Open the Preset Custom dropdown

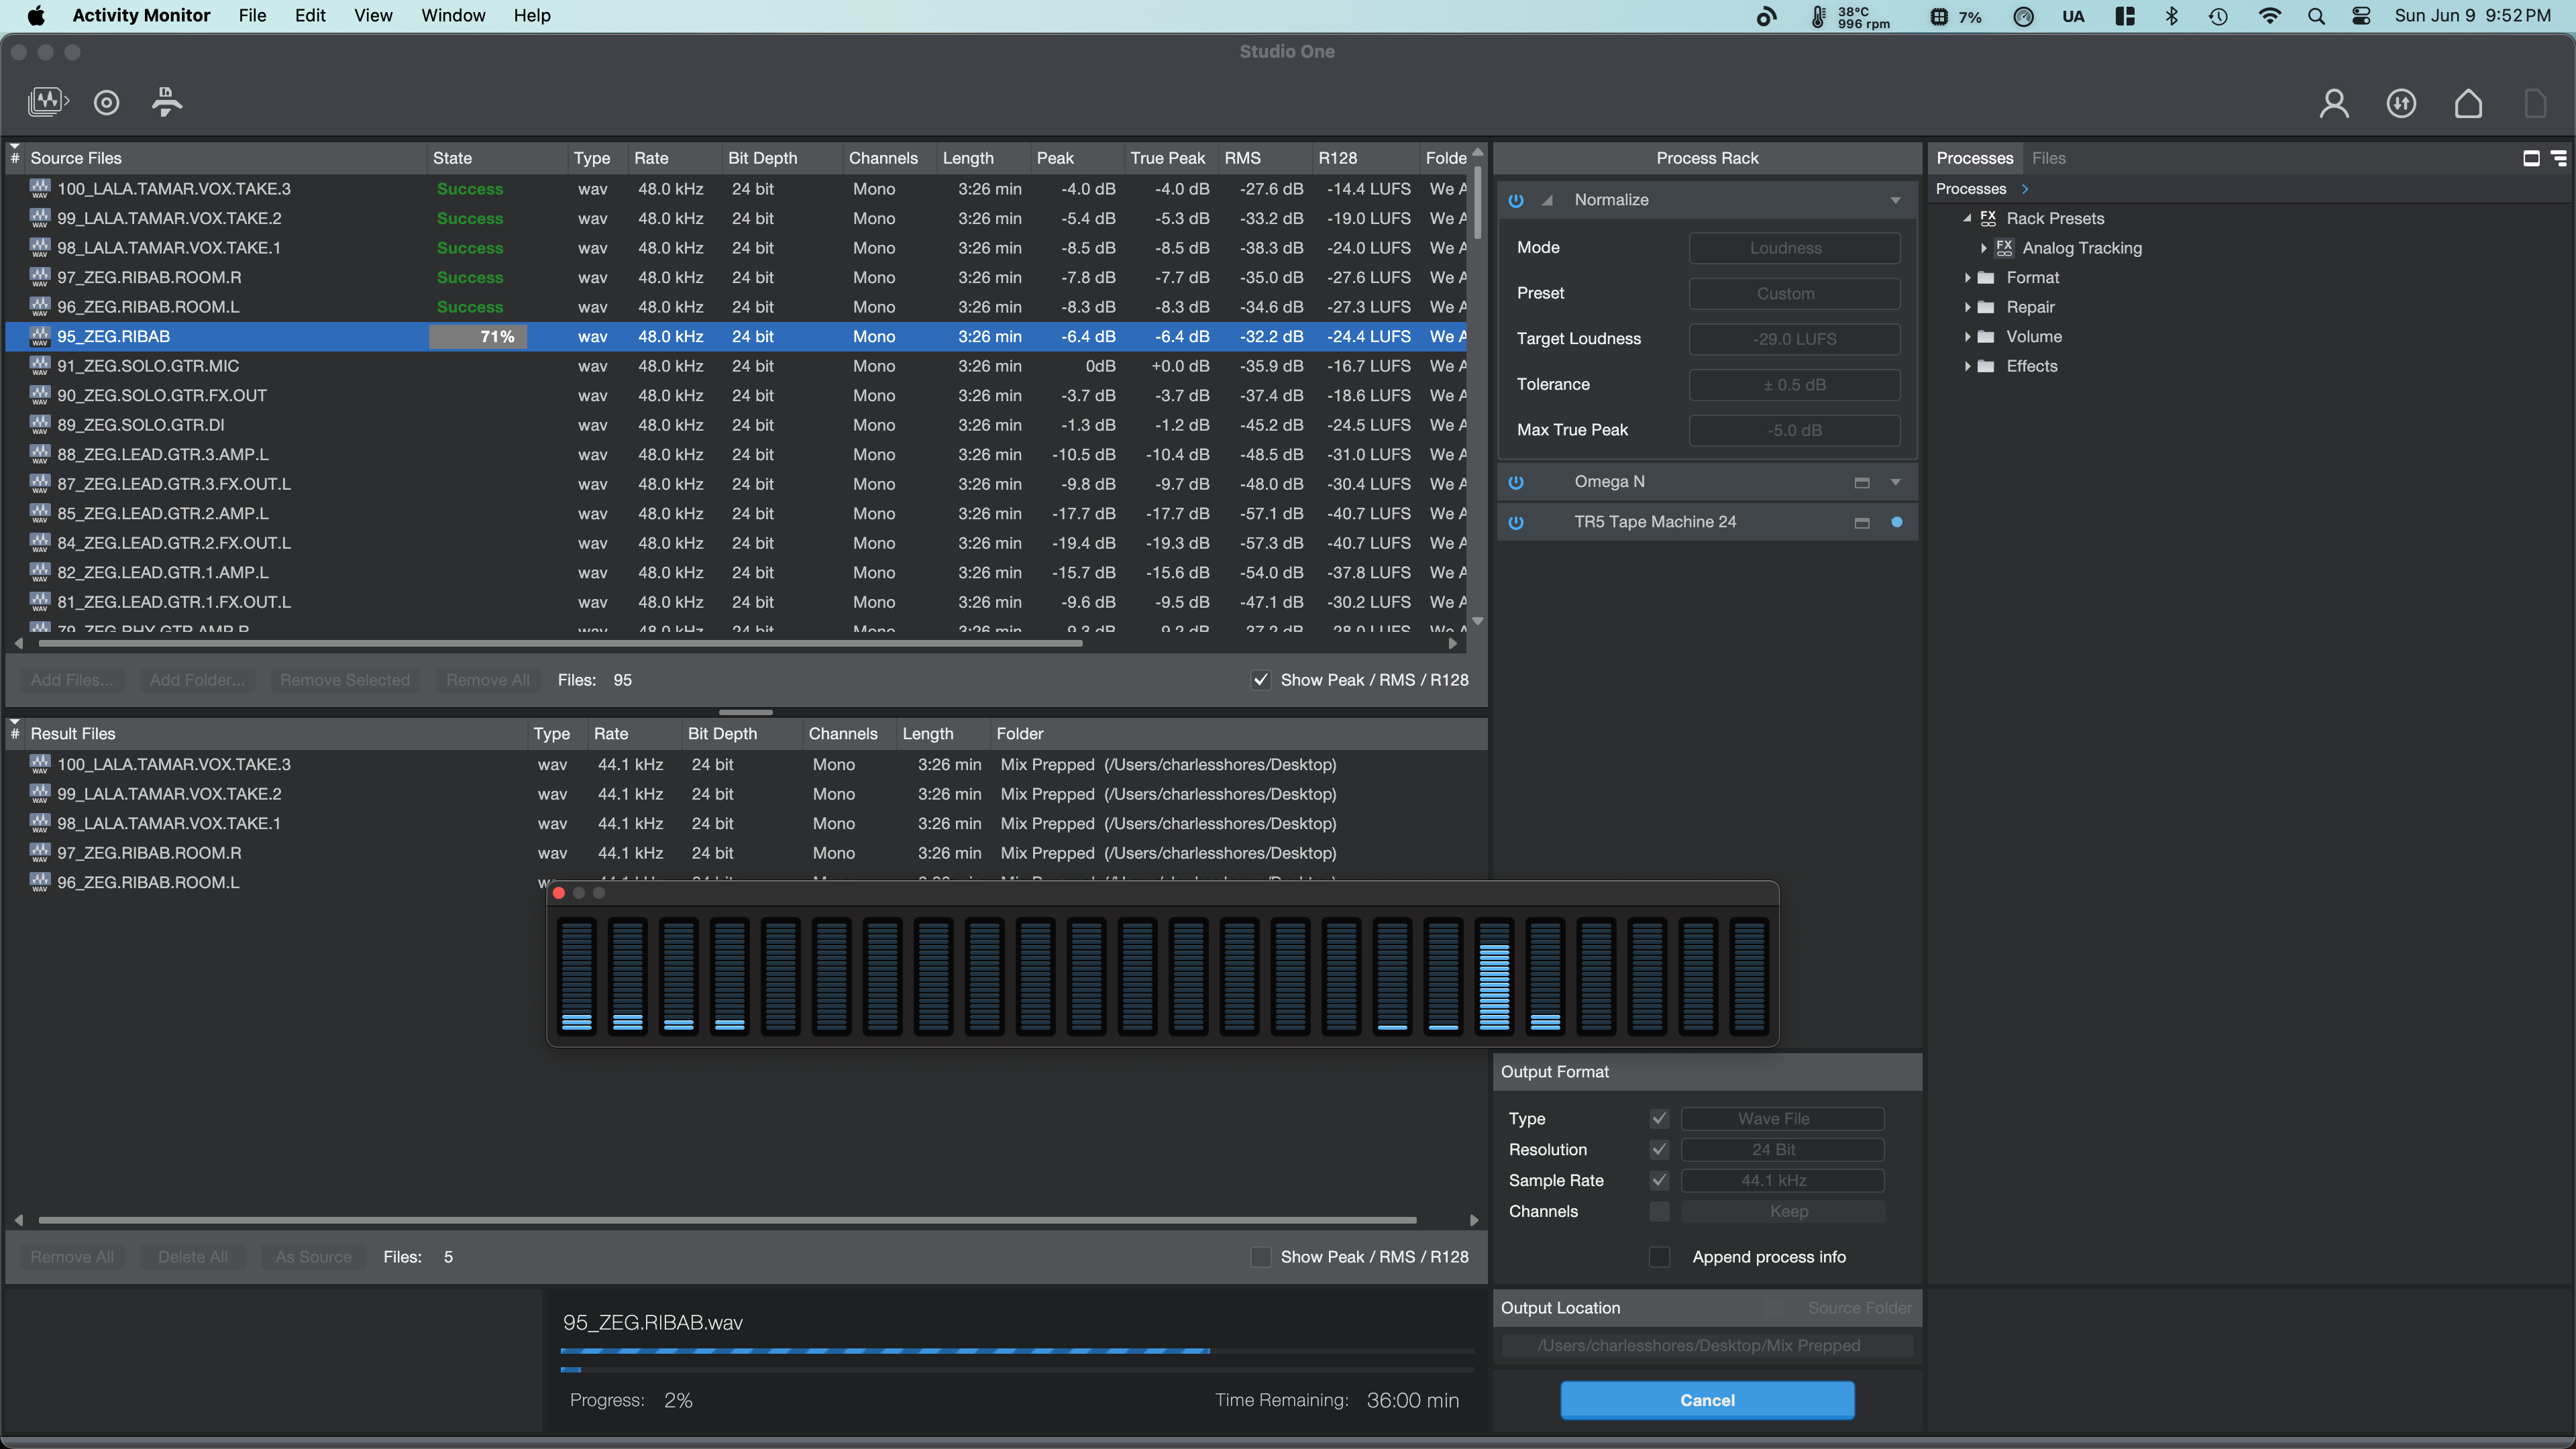coord(1794,294)
